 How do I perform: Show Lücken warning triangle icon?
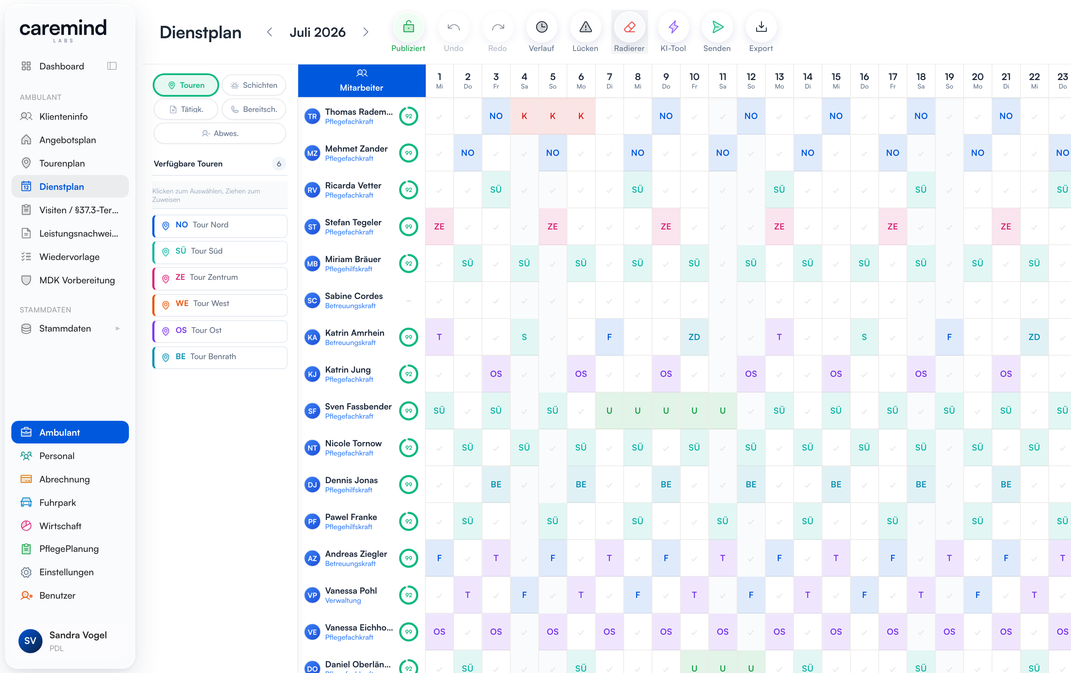coord(585,28)
